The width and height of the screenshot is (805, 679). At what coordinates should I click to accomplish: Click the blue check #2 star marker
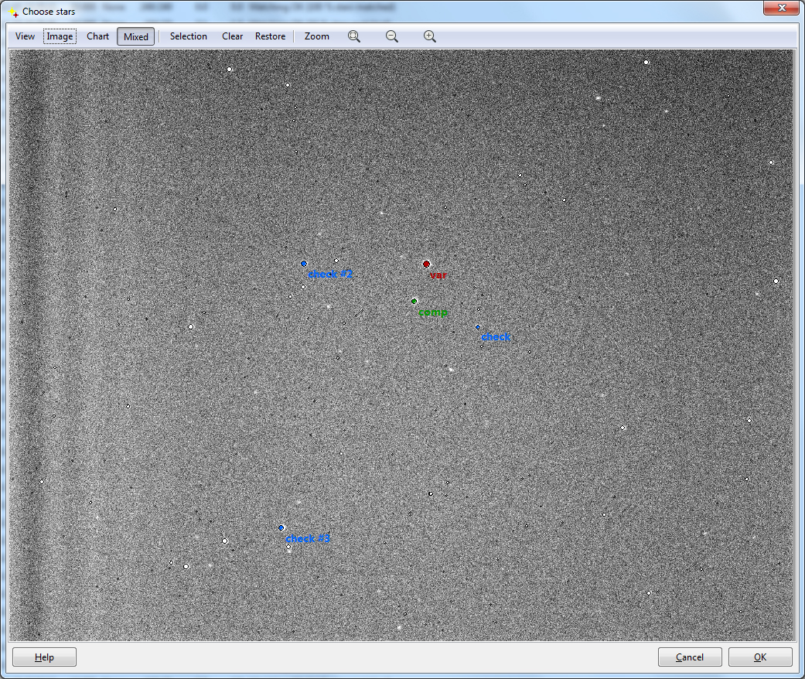click(304, 264)
